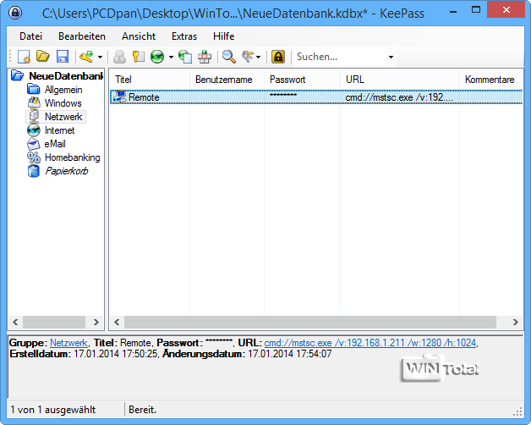531x425 pixels.
Task: Click the Remote entry's masked password cell
Action: [x=283, y=95]
